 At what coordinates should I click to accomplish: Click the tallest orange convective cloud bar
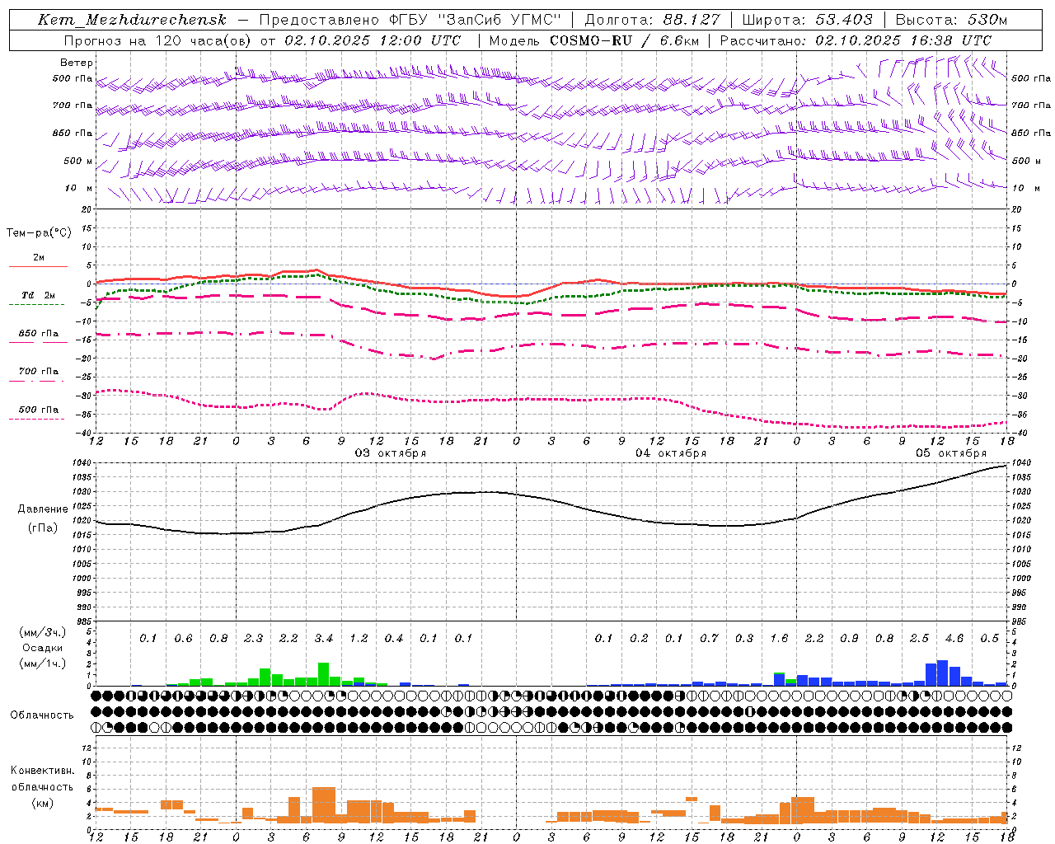tap(324, 805)
